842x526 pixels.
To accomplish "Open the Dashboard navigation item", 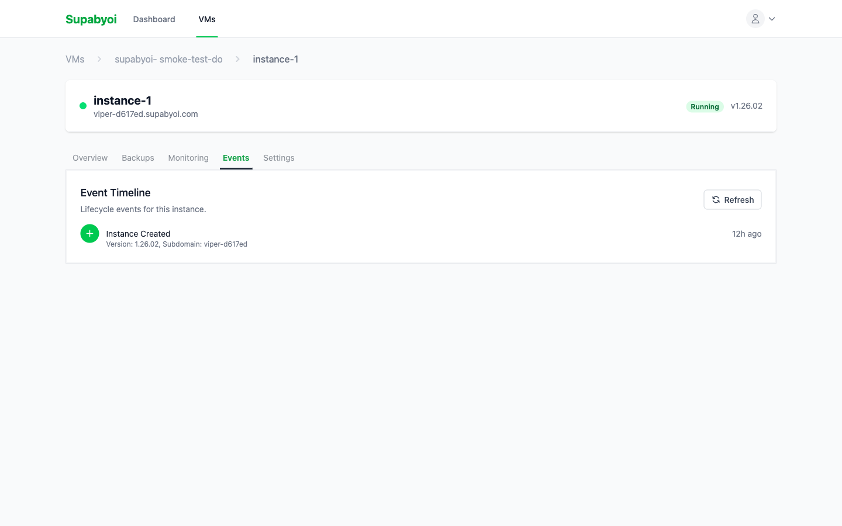I will pyautogui.click(x=154, y=19).
